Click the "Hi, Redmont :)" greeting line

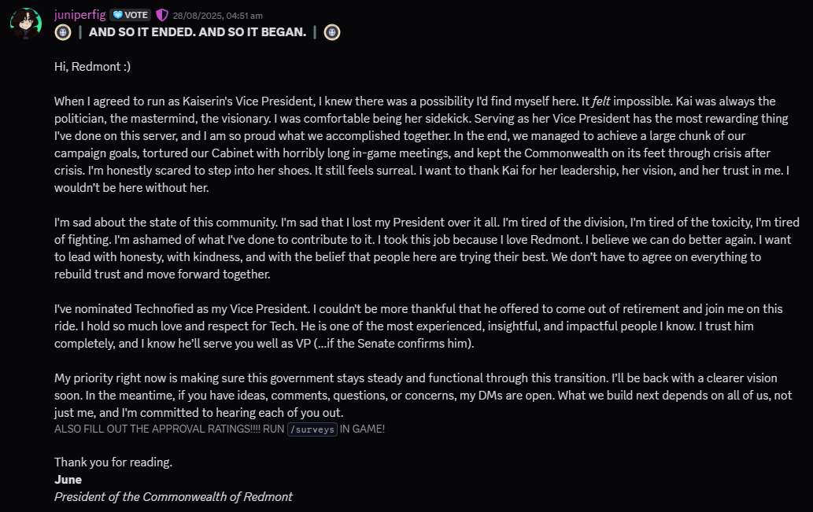coord(92,67)
